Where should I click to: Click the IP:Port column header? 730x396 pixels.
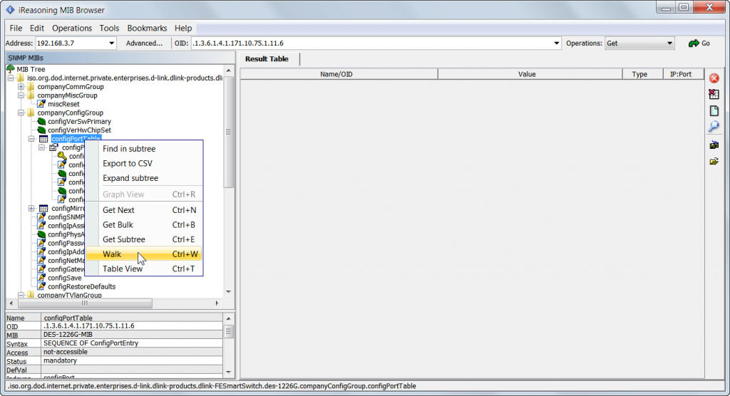(x=684, y=74)
